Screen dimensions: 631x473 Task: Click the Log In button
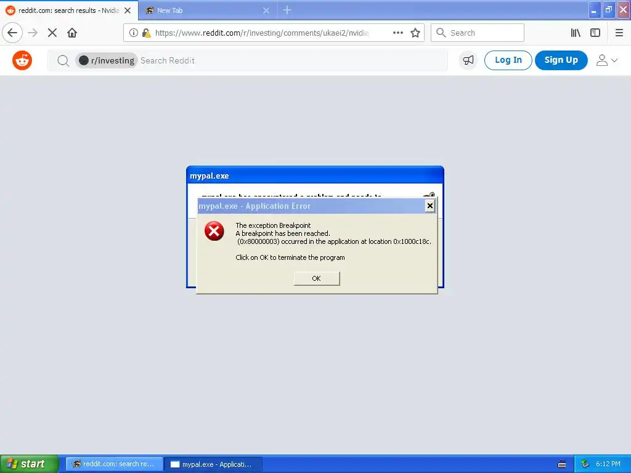tap(508, 60)
